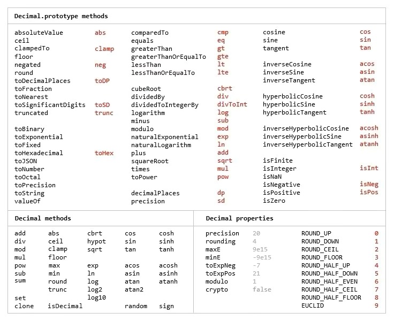View inverseHyperbolicTangent method details
The height and width of the screenshot is (321, 394).
307,144
